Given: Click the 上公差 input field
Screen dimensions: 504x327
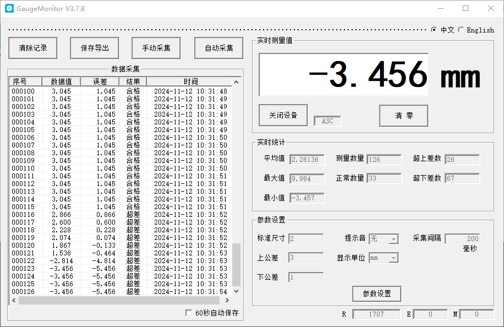Looking at the screenshot, I should [x=306, y=258].
